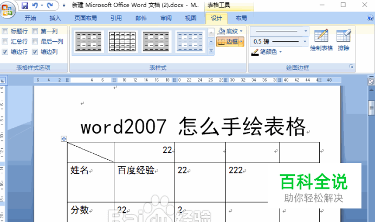
Task: Switch to the 视图 tab
Action: 191,18
